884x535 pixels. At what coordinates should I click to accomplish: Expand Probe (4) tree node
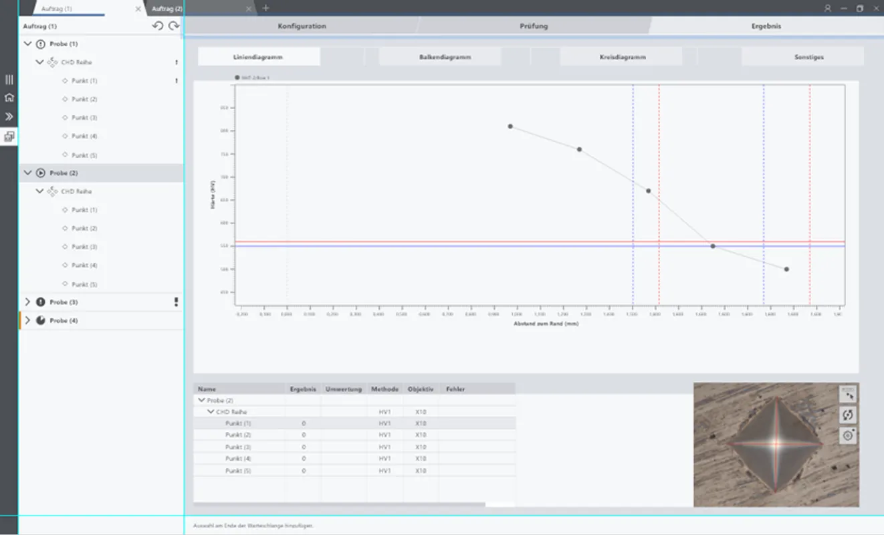(x=27, y=320)
